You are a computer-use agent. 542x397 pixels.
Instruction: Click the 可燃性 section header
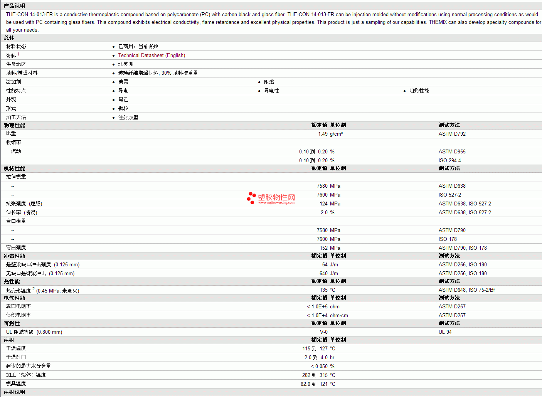pos(12,323)
